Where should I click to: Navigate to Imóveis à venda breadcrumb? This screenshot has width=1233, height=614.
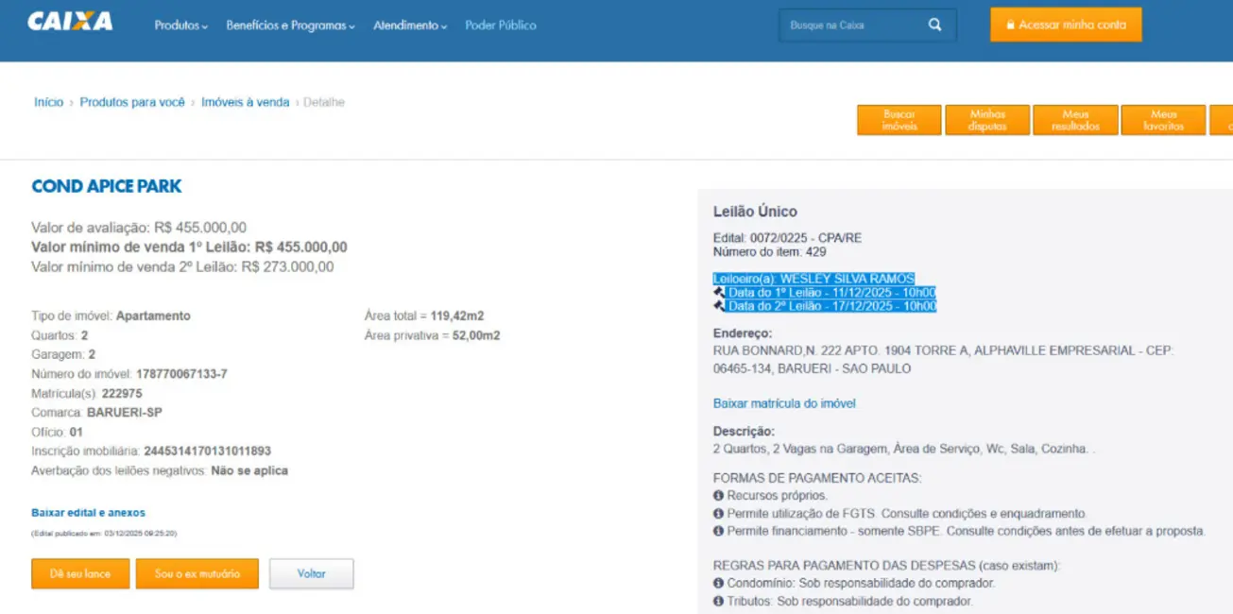pyautogui.click(x=245, y=102)
